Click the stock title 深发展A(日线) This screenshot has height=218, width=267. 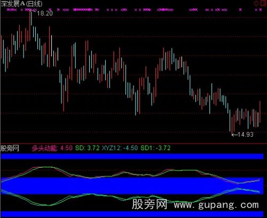click(21, 4)
